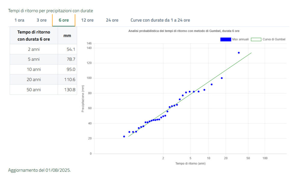Select the 2 anni table row
The height and width of the screenshot is (176, 308).
click(x=34, y=49)
